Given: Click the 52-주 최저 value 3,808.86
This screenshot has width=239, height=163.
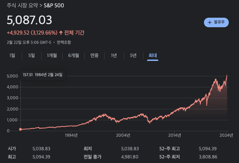Looking at the screenshot, I should 208,157.
